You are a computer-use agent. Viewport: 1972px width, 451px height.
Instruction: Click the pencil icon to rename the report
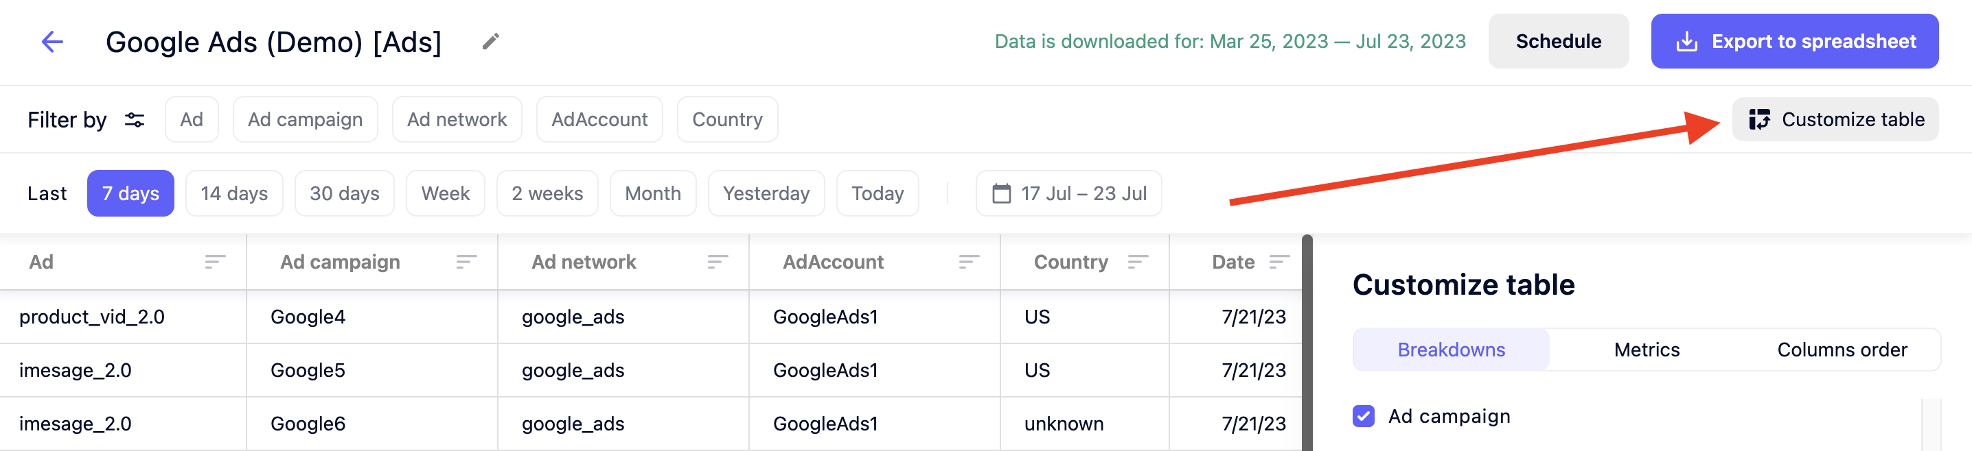491,41
